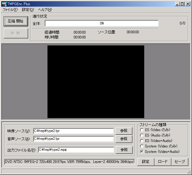Click the 映像ソース path input field
This screenshot has width=192, height=175.
click(73, 131)
